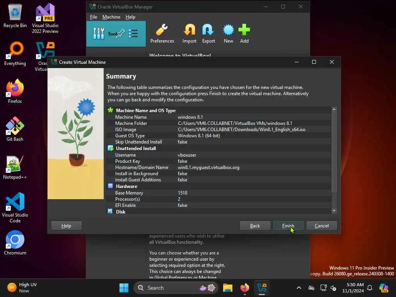The width and height of the screenshot is (396, 297).
Task: Open Recycle Bin desktop icon
Action: [x=15, y=15]
